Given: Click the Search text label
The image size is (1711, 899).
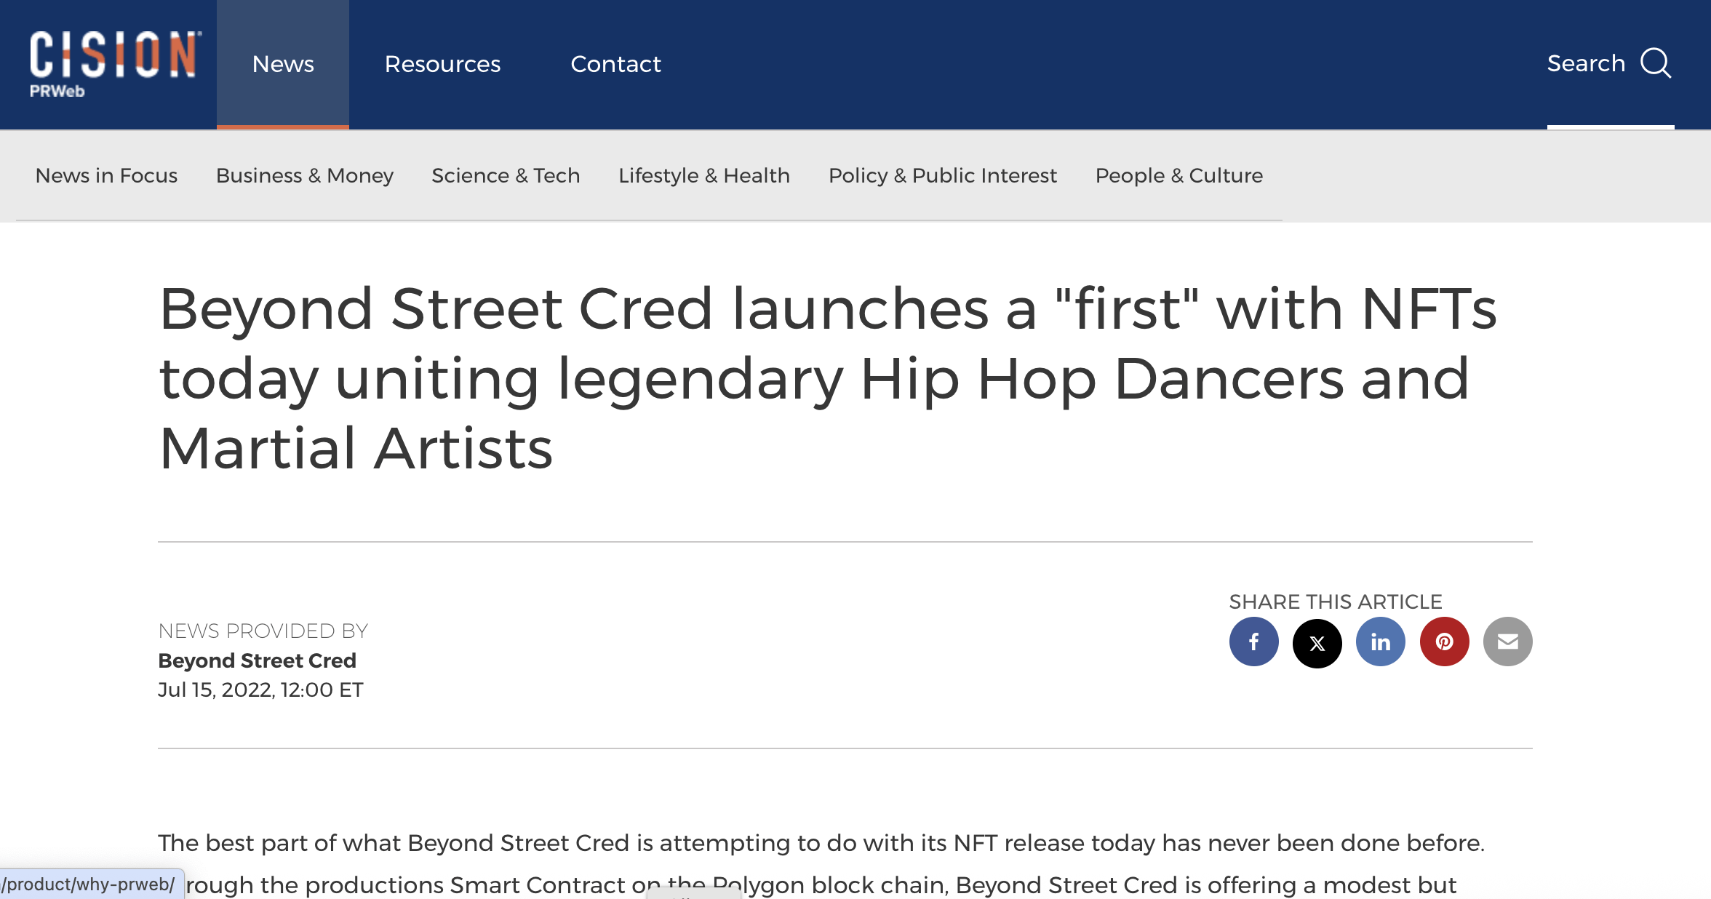Looking at the screenshot, I should [1586, 63].
